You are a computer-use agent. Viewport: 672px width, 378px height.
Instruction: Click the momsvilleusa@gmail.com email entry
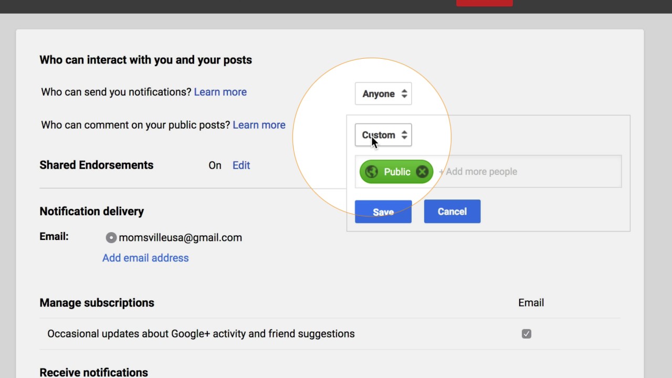(x=180, y=238)
